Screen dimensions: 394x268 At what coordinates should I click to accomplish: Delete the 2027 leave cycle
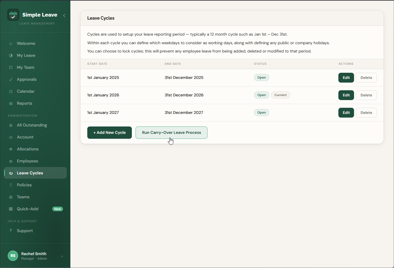(x=366, y=113)
